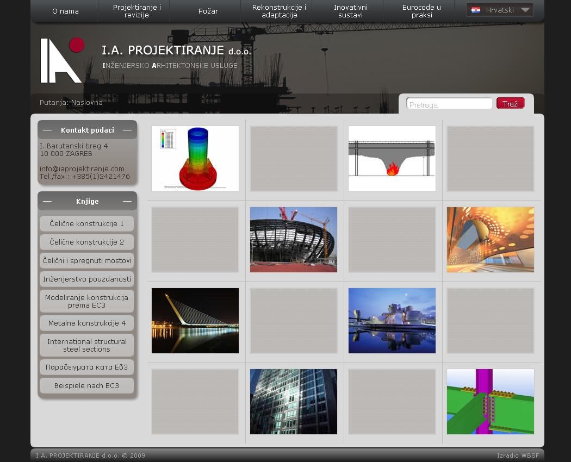This screenshot has height=462, width=571.
Task: Open the 'Inženjerstvo pouzdanosti' book link
Action: pyautogui.click(x=86, y=279)
